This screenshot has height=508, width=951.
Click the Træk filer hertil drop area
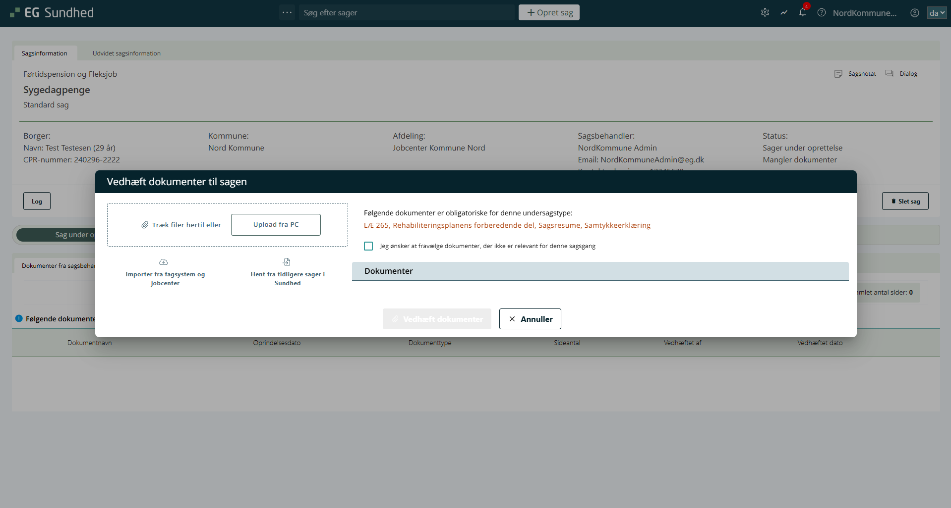(x=181, y=225)
